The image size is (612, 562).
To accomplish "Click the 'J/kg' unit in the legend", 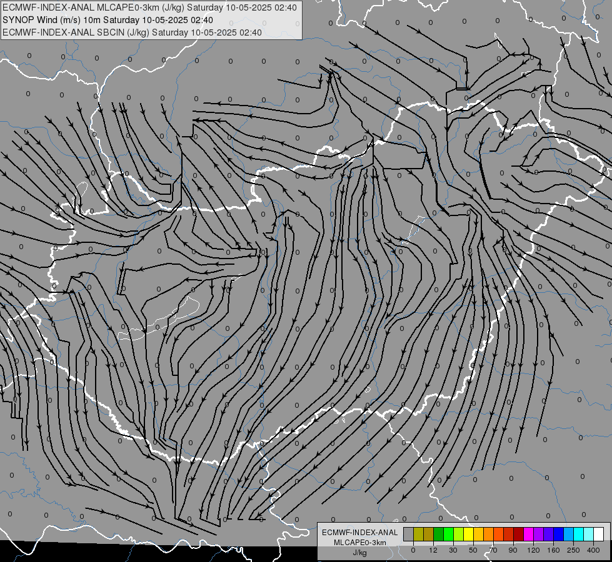I will [360, 553].
